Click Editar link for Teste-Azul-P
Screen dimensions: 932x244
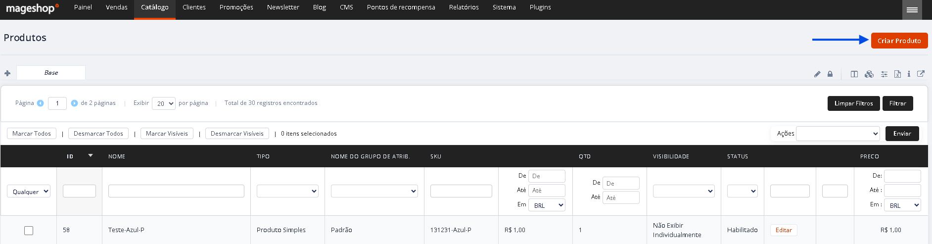pyautogui.click(x=784, y=230)
